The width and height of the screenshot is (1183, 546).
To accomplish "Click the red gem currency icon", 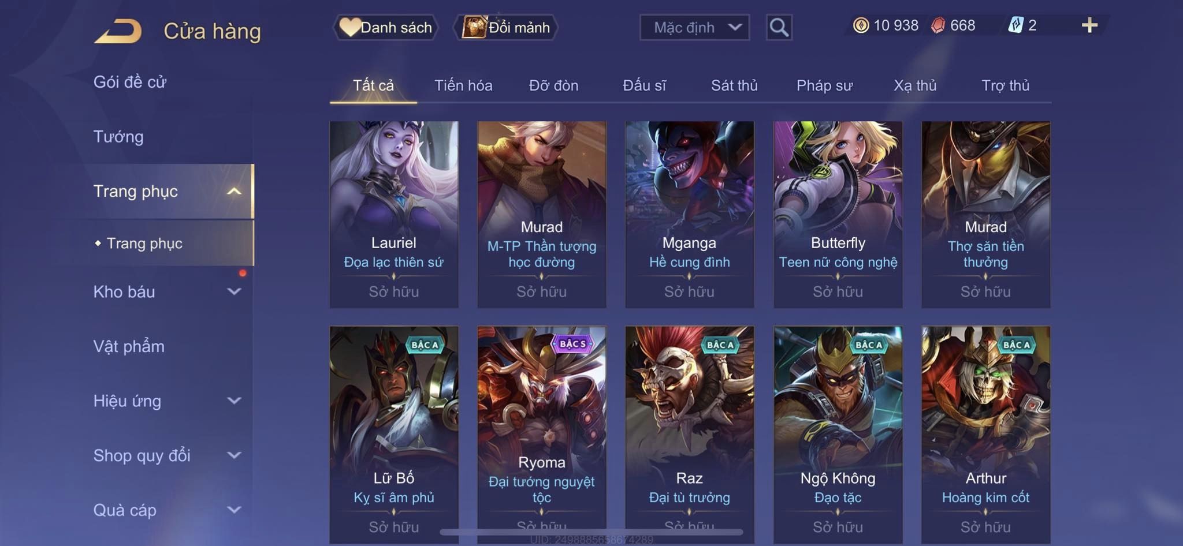I will pos(938,25).
